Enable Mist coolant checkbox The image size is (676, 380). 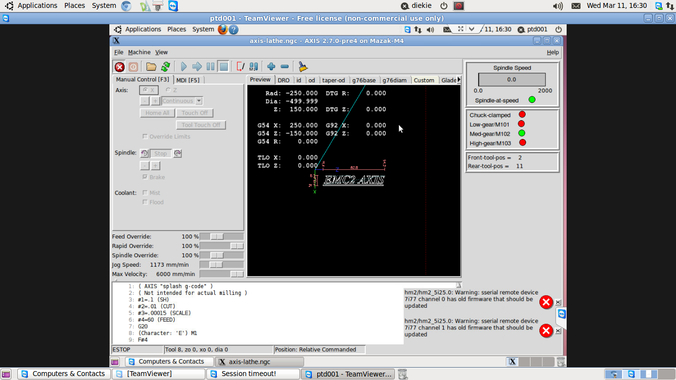click(145, 193)
